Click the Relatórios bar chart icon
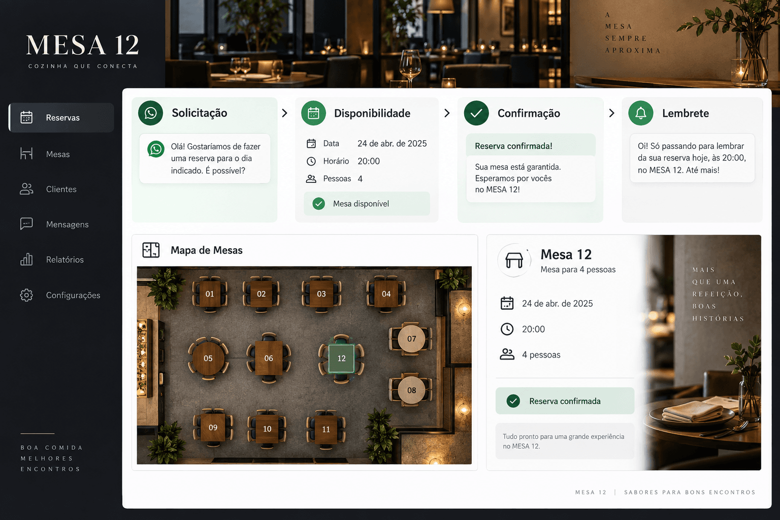 26,259
